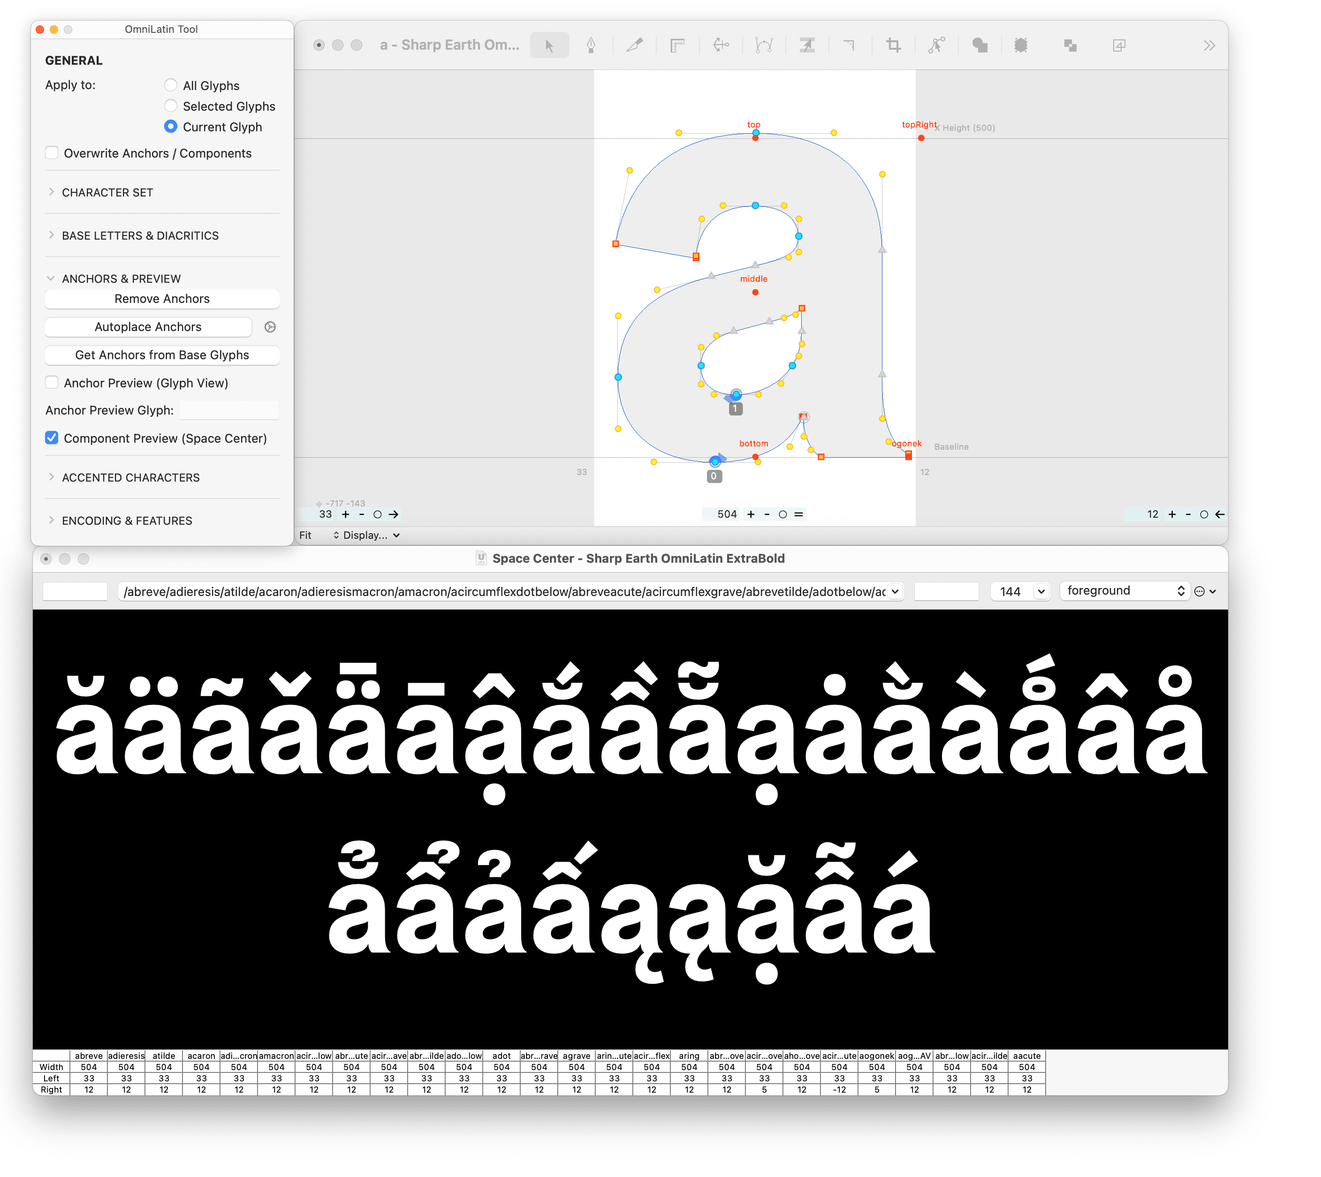Open the foreground layer dropdown
The image size is (1321, 1177).
click(1124, 591)
